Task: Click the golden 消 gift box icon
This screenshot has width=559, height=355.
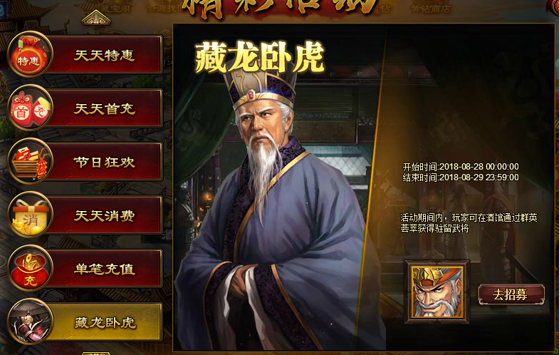Action: 30,215
